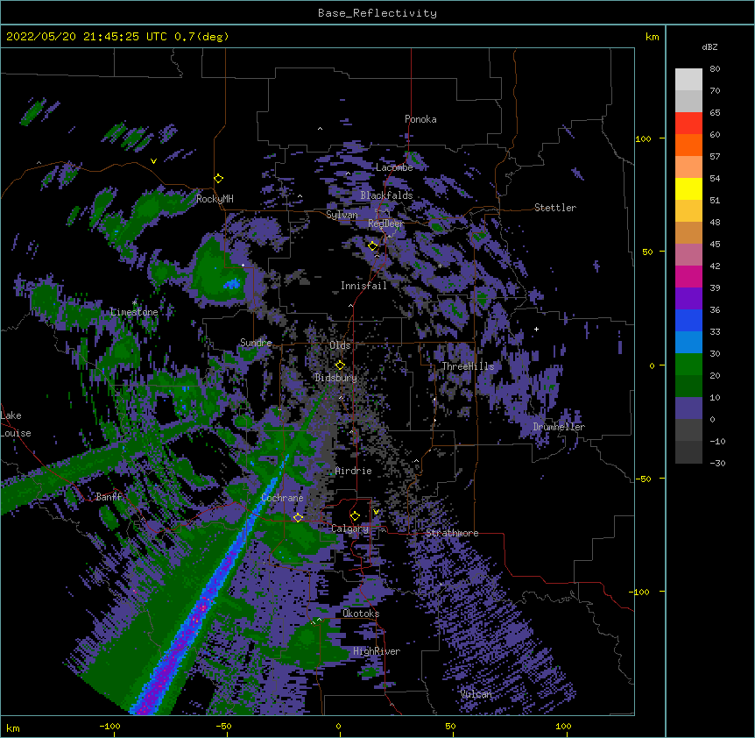Click the right axis -50 tick label
Screen dimensions: 755x738
click(643, 479)
